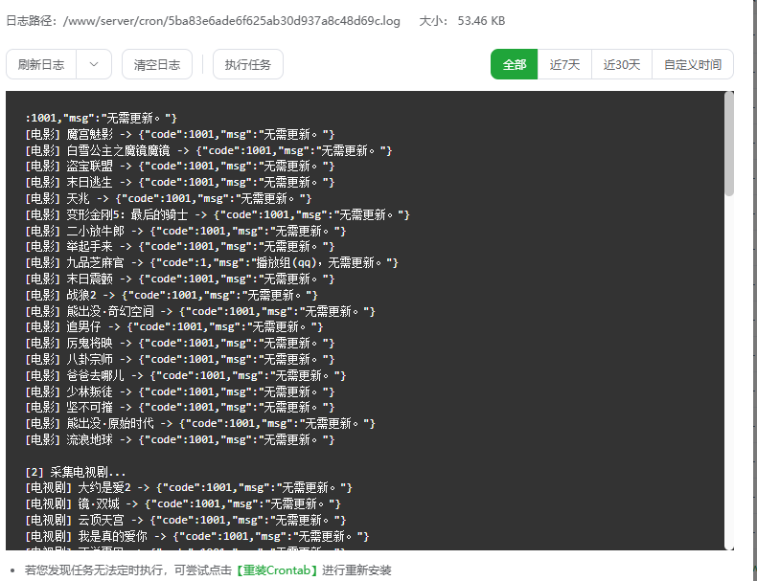Open the 自定义时间 custom time filter
Screen dimensions: 757x581
pyautogui.click(x=692, y=65)
